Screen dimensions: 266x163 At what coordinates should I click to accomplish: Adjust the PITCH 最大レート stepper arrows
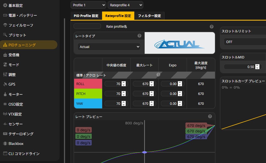[x=152, y=94]
